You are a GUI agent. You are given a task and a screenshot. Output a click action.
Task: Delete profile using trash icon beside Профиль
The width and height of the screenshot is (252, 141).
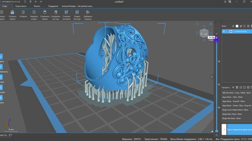point(237,87)
